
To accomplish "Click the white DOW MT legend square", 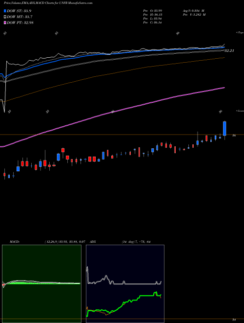I will [5, 17].
